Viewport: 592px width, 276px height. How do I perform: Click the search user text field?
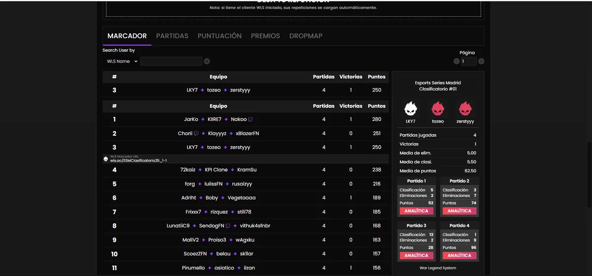(x=171, y=61)
